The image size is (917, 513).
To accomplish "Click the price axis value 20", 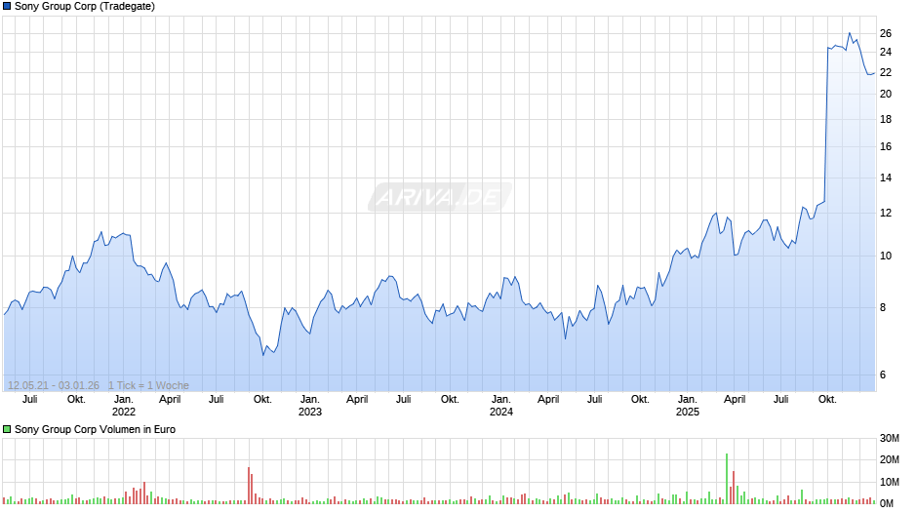I will pyautogui.click(x=886, y=95).
